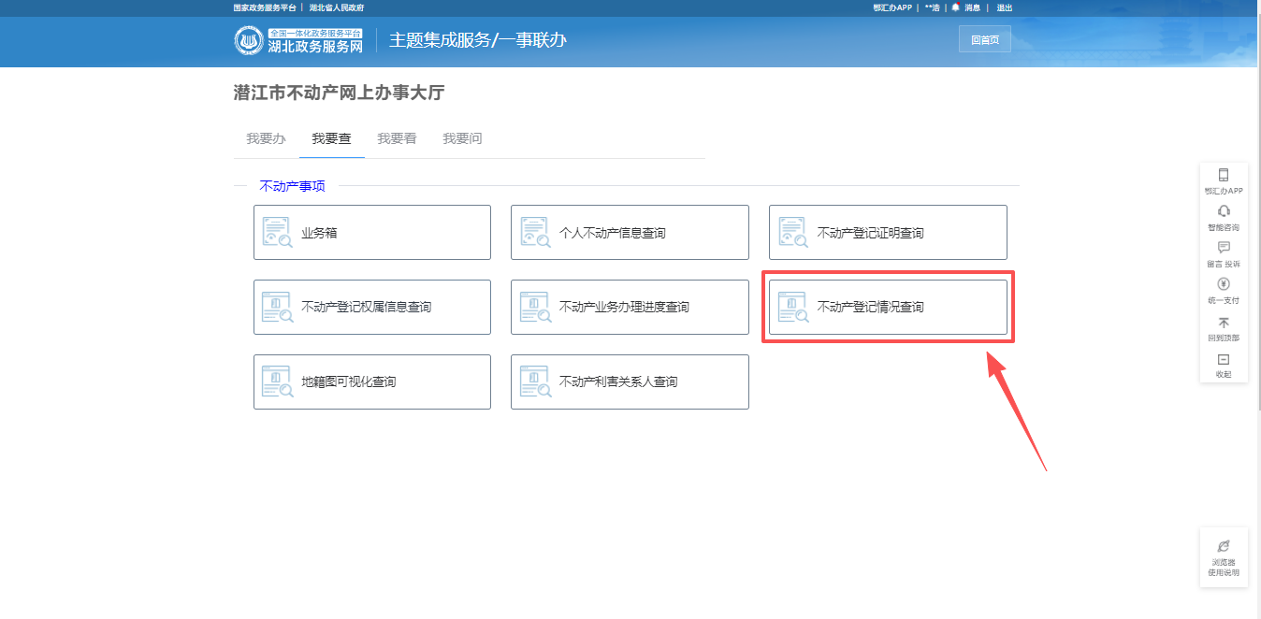Screen dimensions: 1261x619
Task: Open 业务箱 card
Action: 372,232
